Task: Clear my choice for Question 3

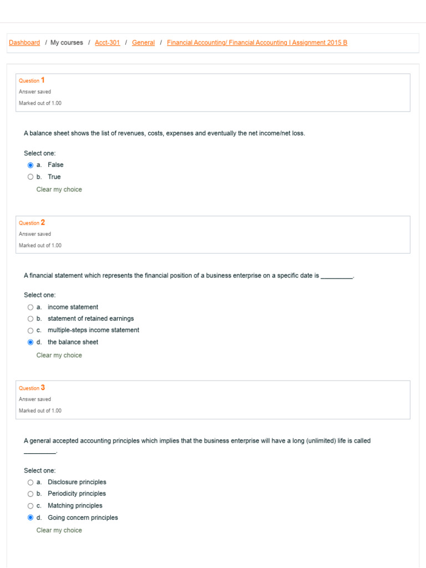Action: tap(59, 530)
